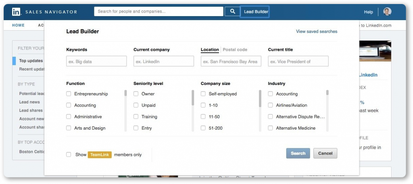
Task: Check the Accounting function checkbox
Action: coord(69,105)
